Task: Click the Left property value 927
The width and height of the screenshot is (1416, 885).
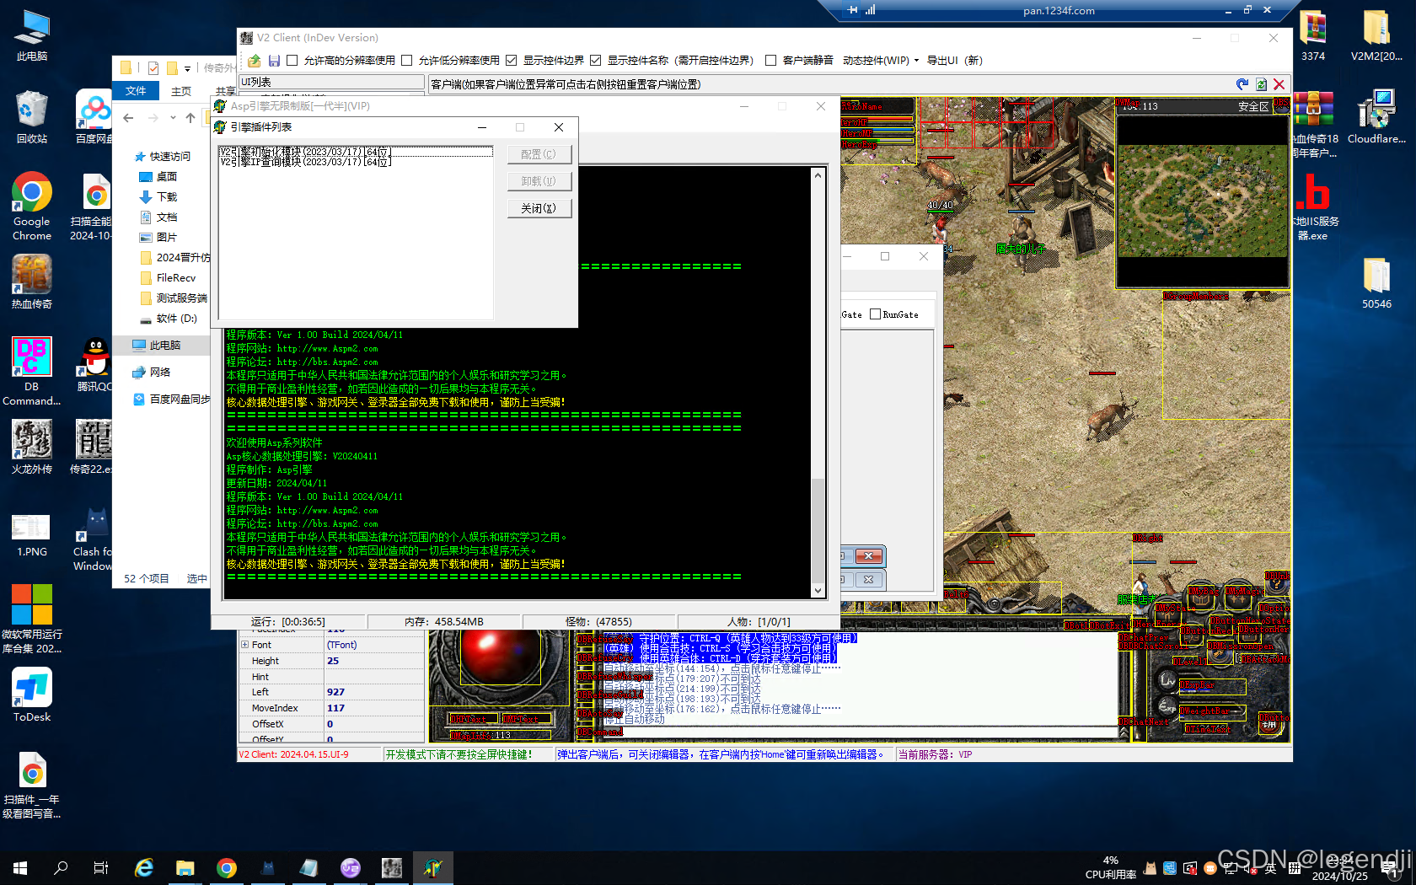Action: (x=374, y=692)
